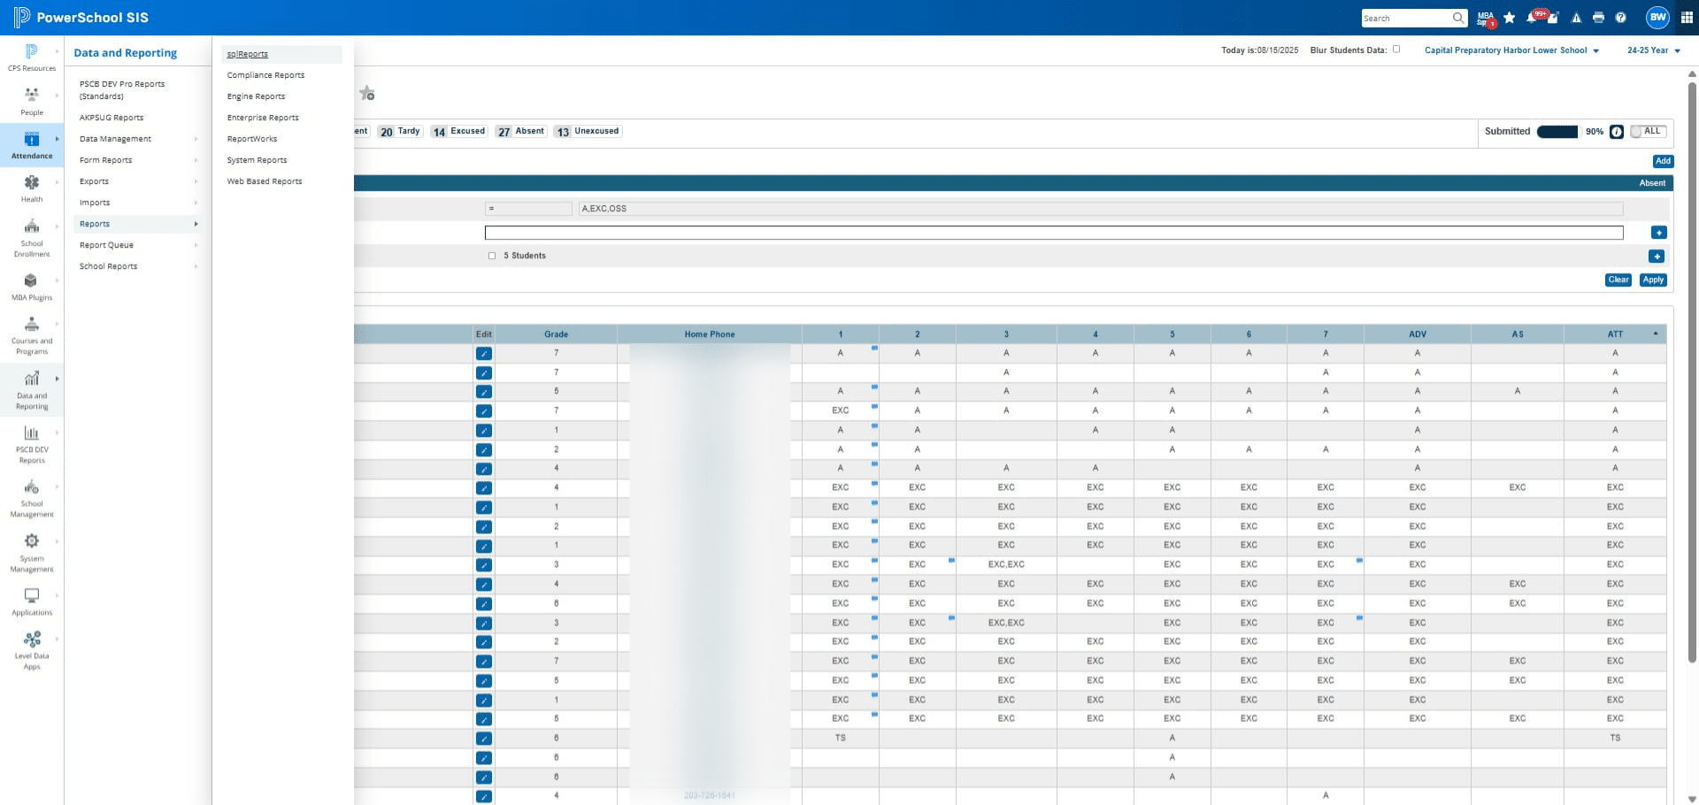
Task: Filter by 13 Unexcused count
Action: click(x=588, y=131)
